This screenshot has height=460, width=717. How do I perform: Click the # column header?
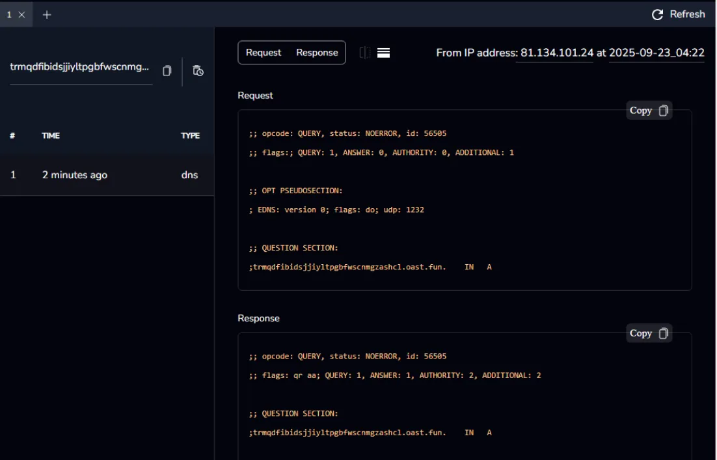[12, 136]
